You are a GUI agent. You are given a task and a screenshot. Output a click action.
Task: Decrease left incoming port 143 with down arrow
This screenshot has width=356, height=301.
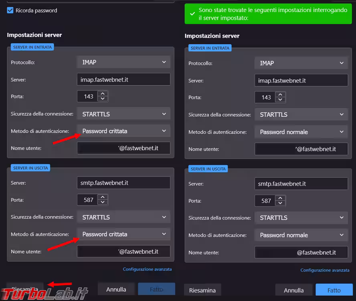(103, 99)
